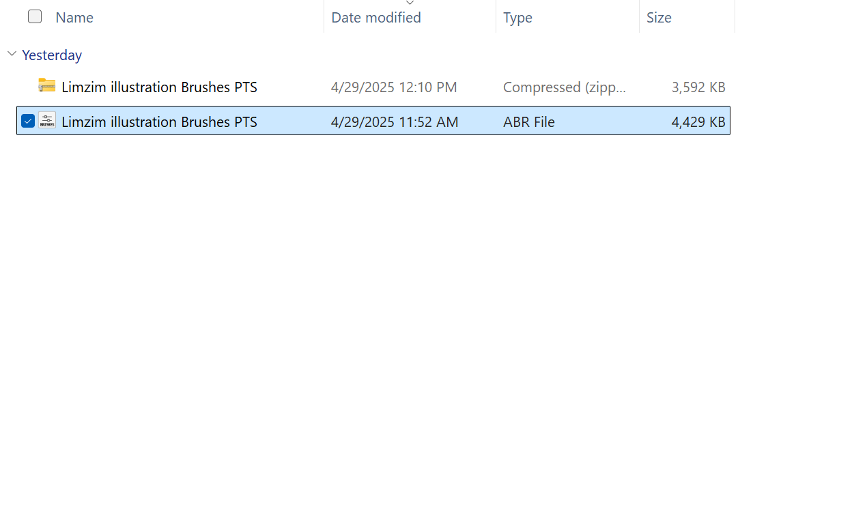Click the 4,429 KB size cell
867x512 pixels.
click(698, 122)
